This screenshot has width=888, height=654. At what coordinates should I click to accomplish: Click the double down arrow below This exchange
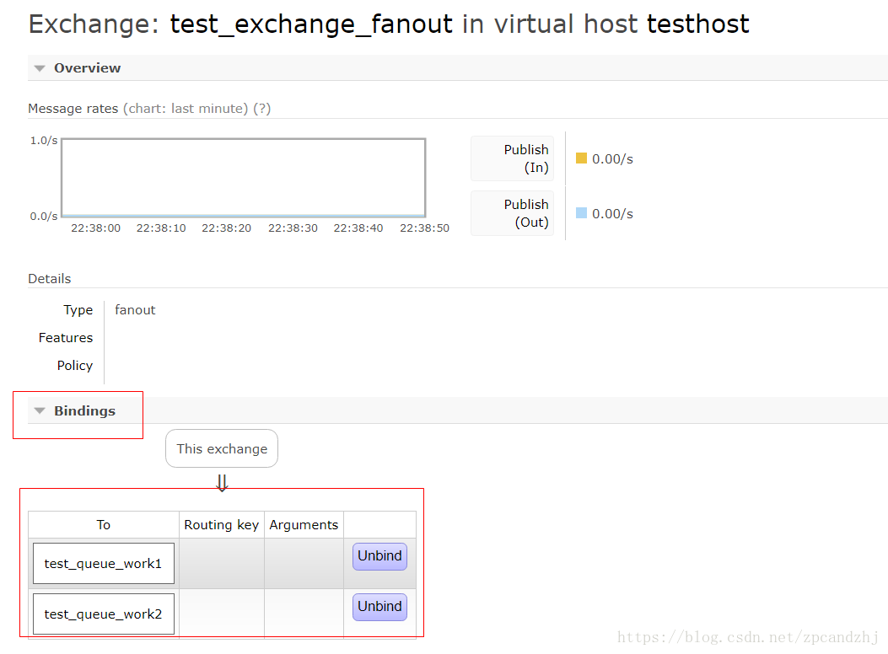point(222,483)
